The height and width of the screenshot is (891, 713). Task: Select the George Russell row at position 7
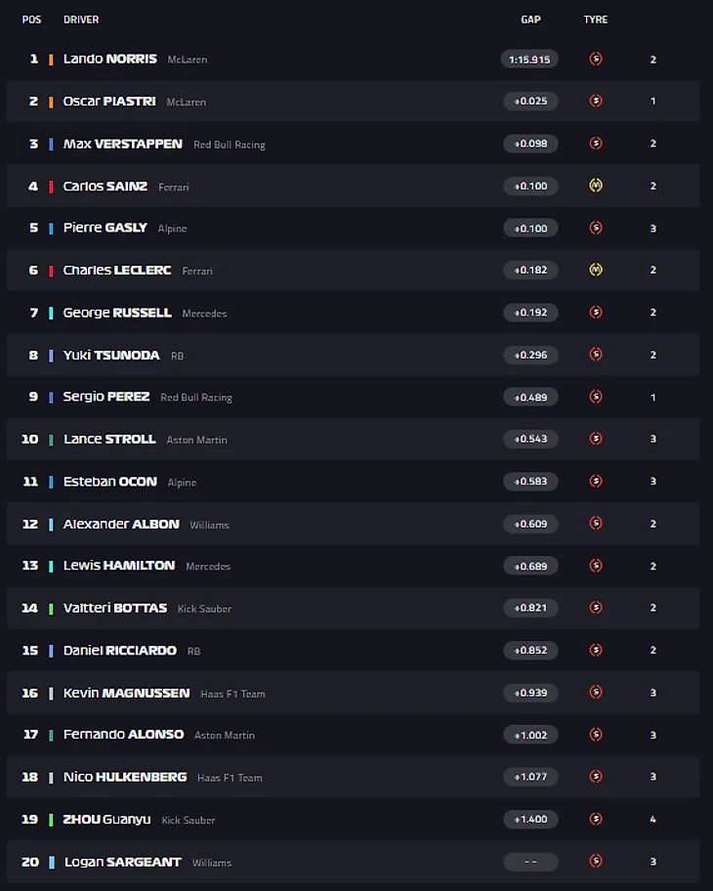352,313
